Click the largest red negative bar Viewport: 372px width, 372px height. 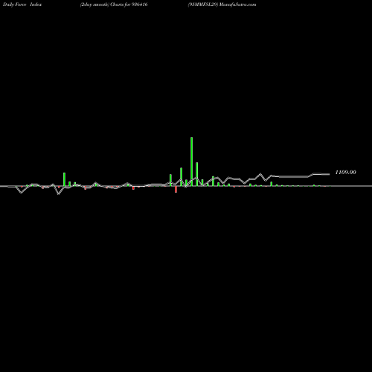[x=176, y=189]
